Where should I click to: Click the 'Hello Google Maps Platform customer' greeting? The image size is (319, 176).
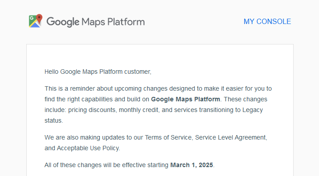click(98, 72)
